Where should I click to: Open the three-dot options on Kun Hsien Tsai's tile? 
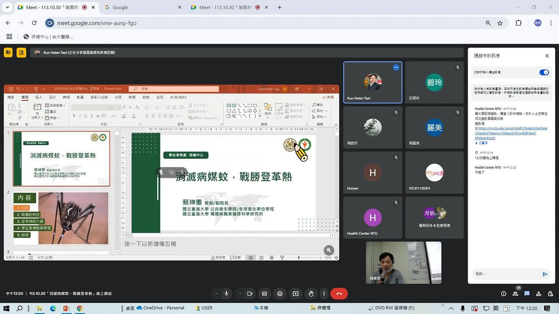(x=396, y=67)
